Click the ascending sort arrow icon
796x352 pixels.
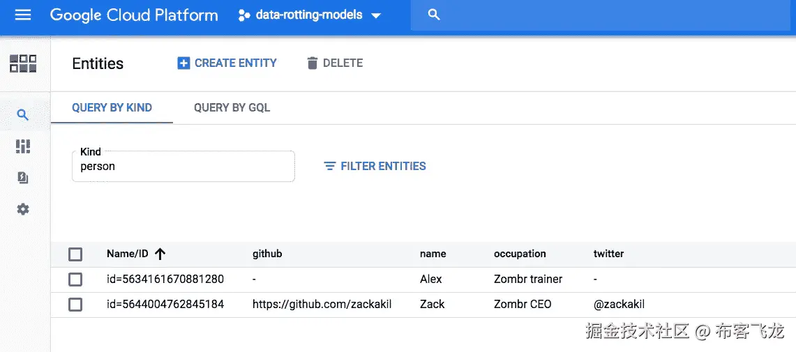click(160, 254)
